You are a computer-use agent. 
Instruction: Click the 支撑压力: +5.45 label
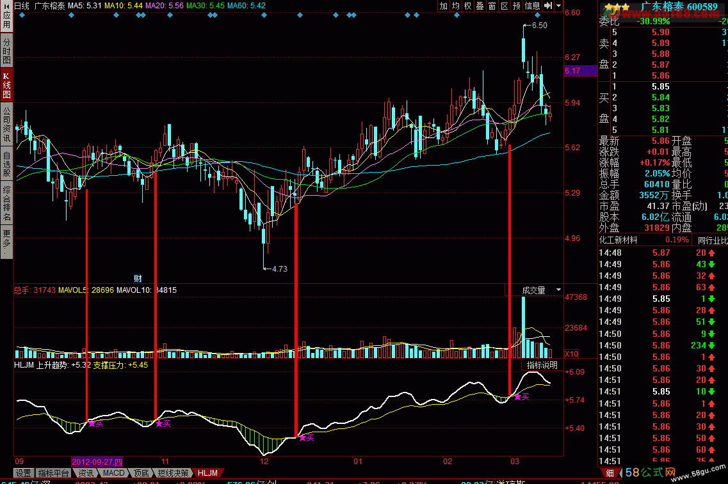[x=120, y=365]
